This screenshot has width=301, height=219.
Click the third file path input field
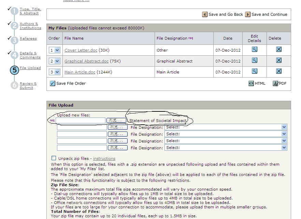82,134
